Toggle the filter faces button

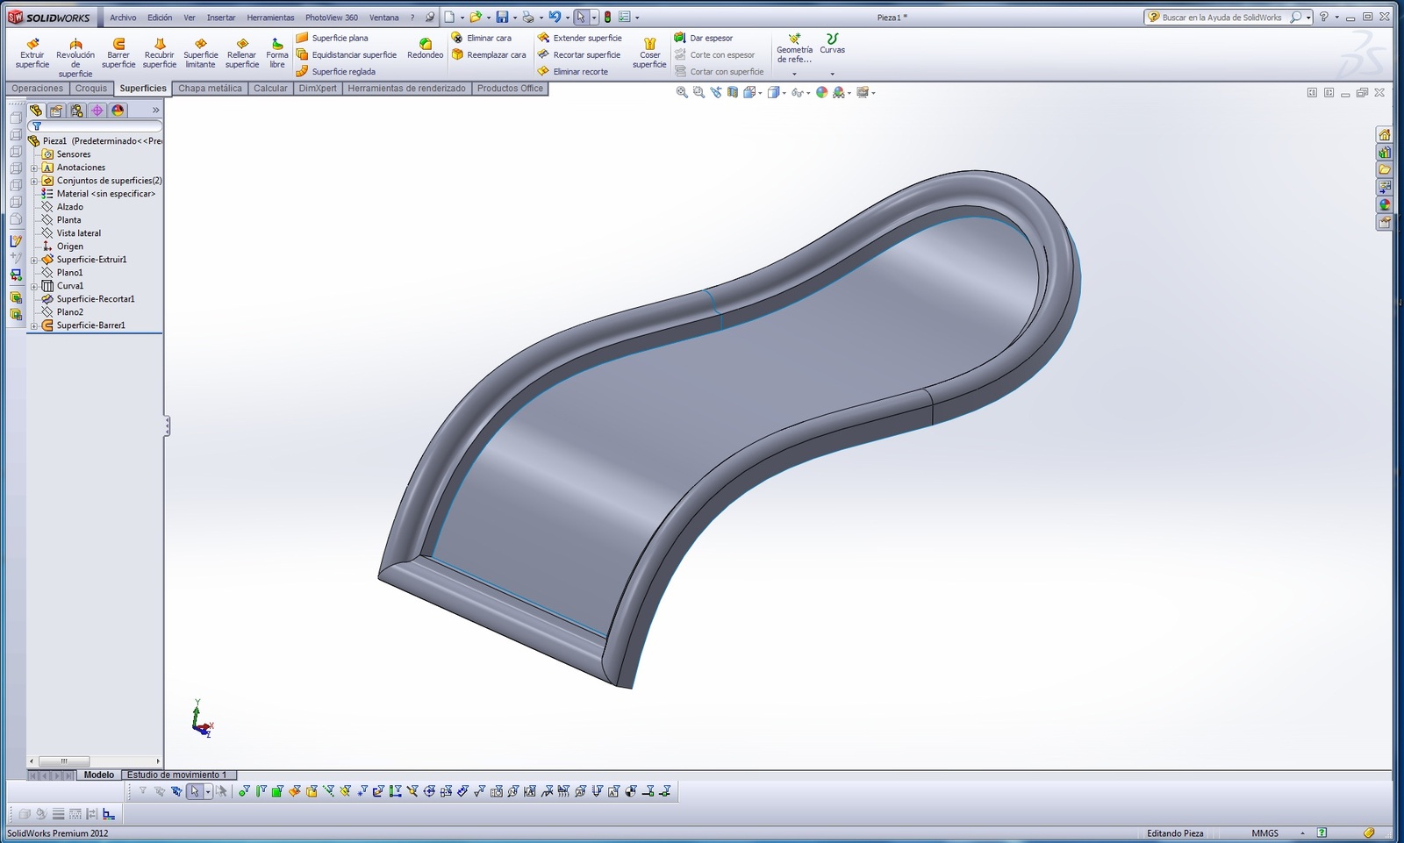click(x=277, y=791)
